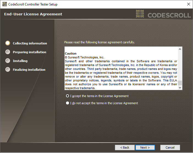Click the "Collecting information" step label
This screenshot has width=193, height=153.
30,43
